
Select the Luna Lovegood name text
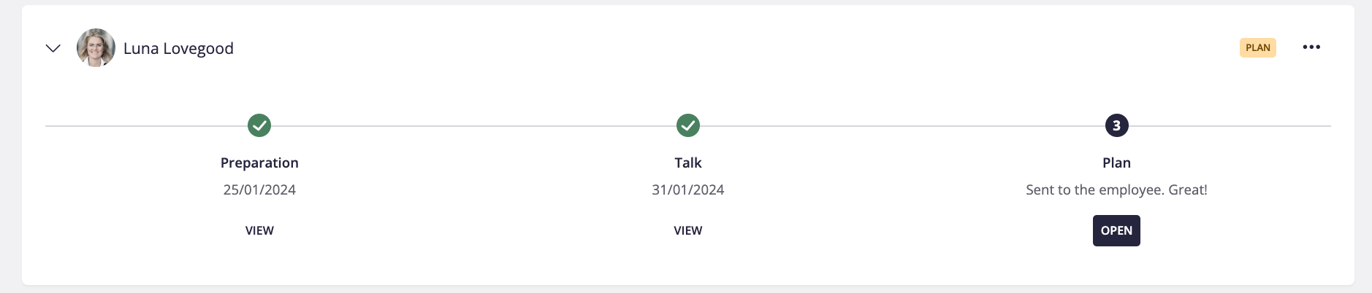[x=178, y=48]
